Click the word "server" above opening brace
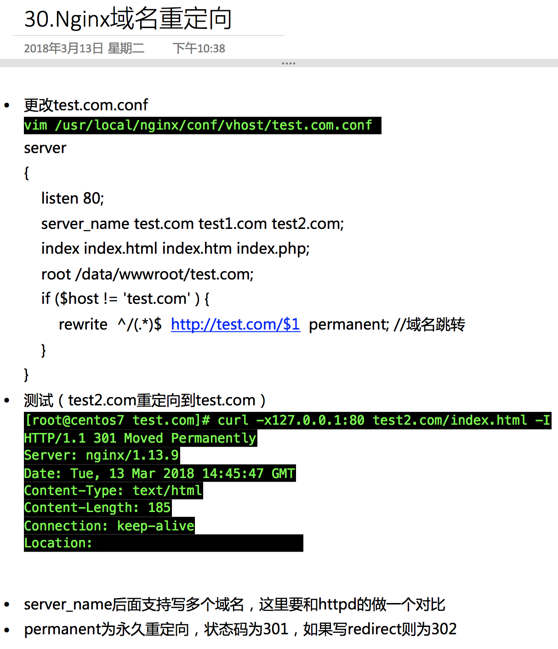This screenshot has width=558, height=649. [45, 148]
